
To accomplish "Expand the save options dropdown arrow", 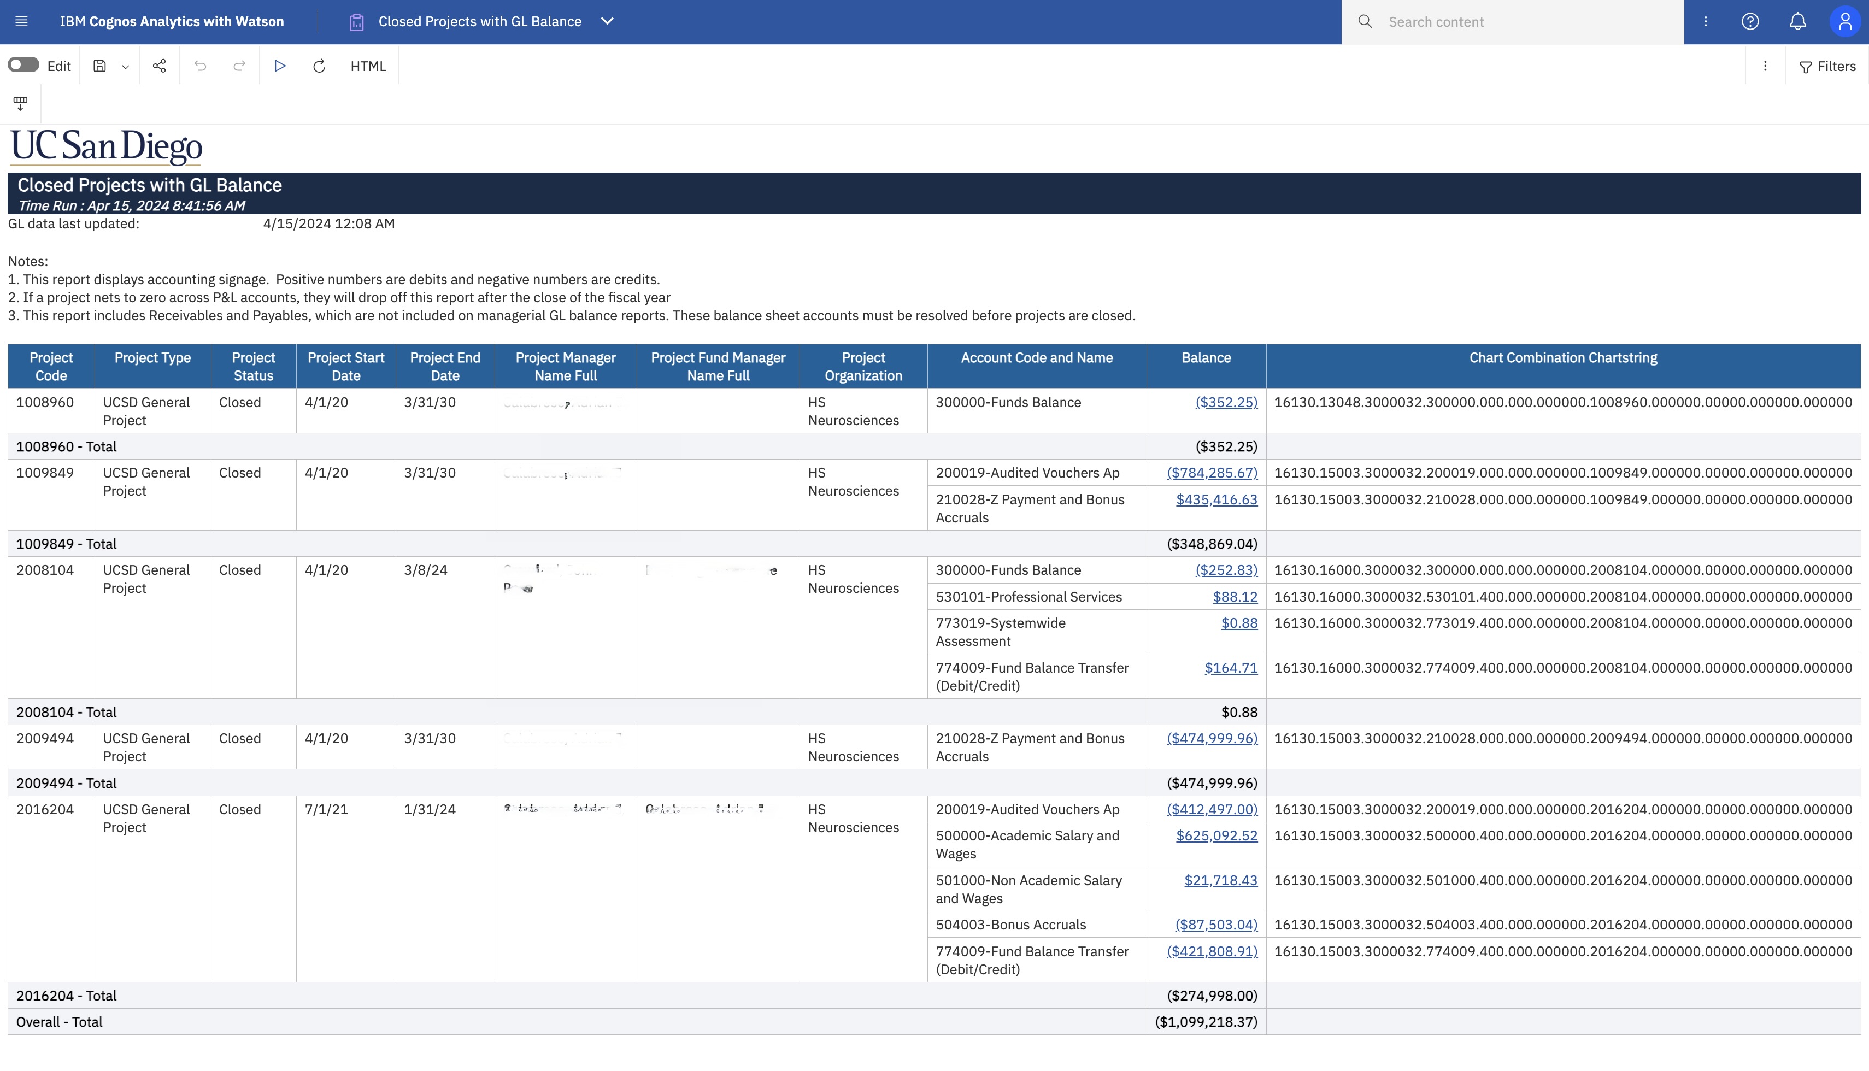I will tap(125, 67).
